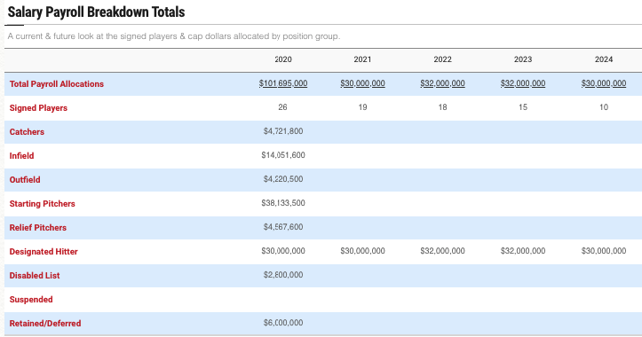Click the Starting Pitchers row label

[x=42, y=204]
